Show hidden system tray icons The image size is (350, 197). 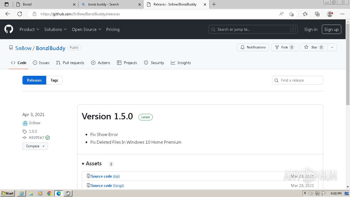click(305, 193)
